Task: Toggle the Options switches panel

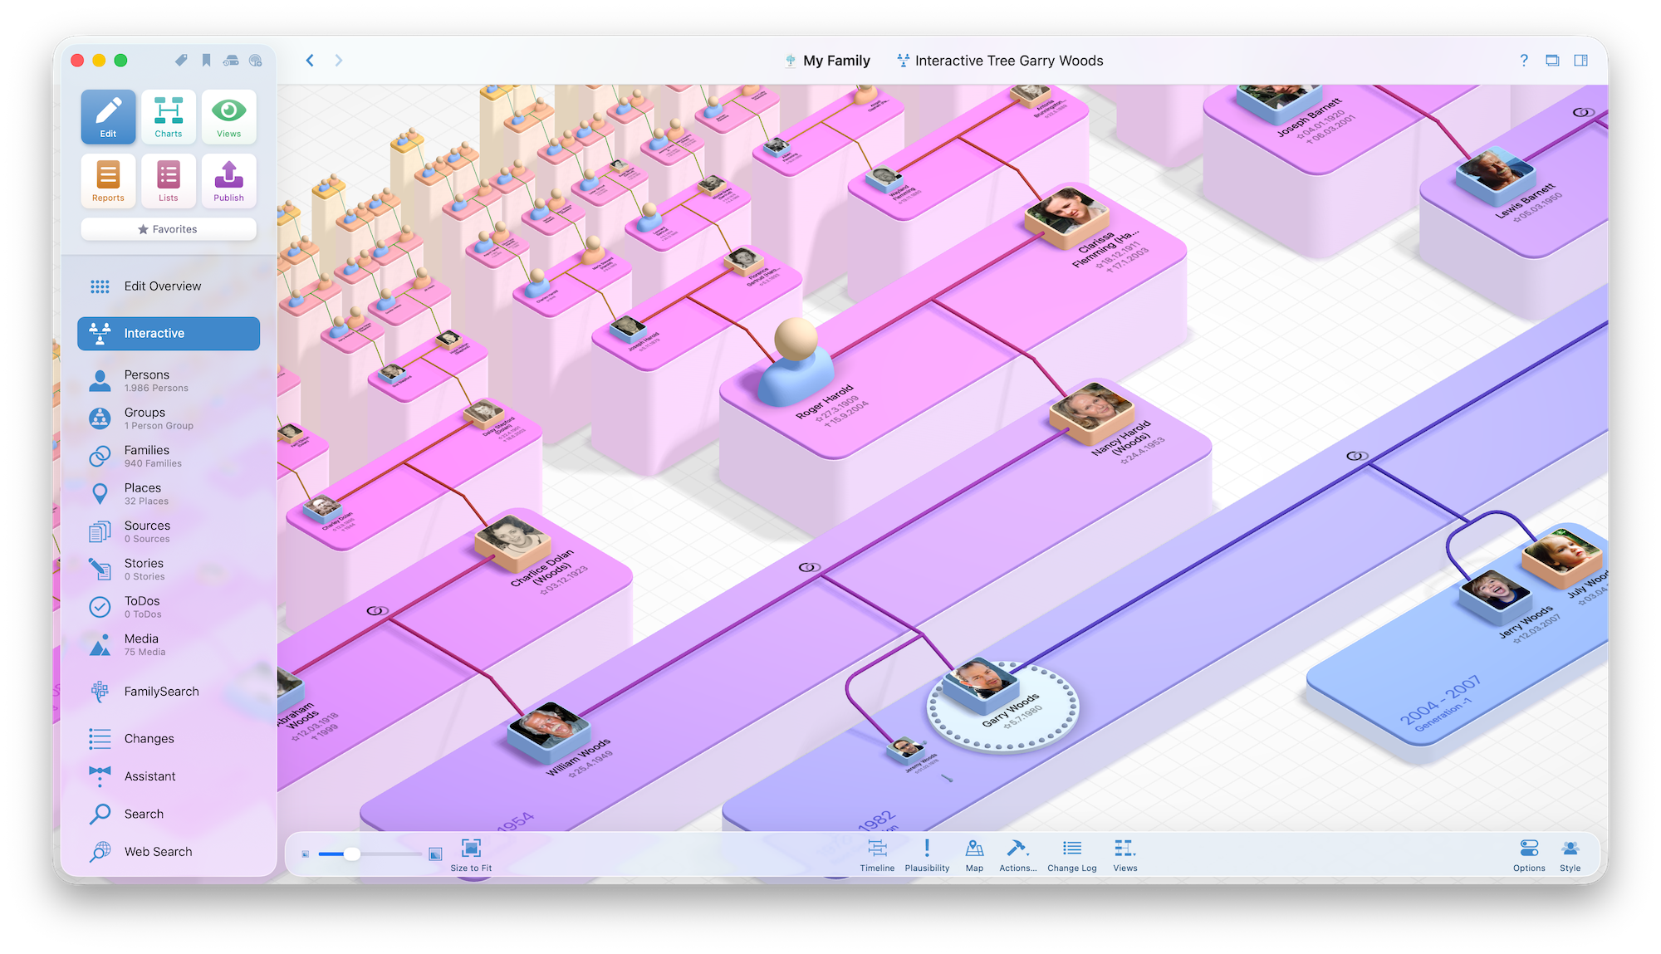Action: pyautogui.click(x=1529, y=849)
